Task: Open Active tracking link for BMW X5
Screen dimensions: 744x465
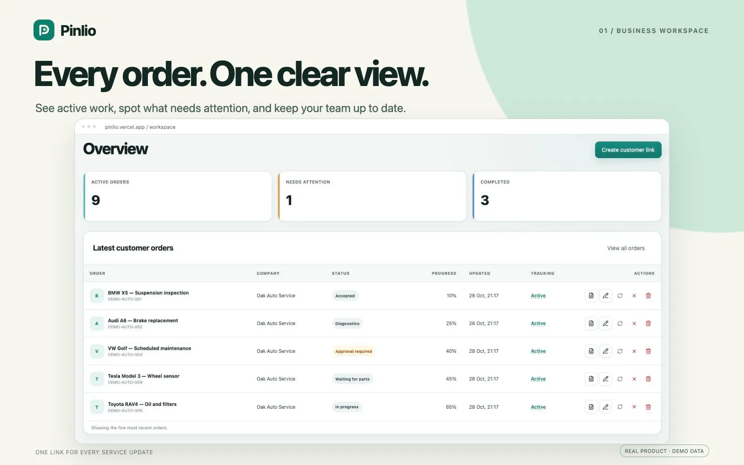Action: 538,296
